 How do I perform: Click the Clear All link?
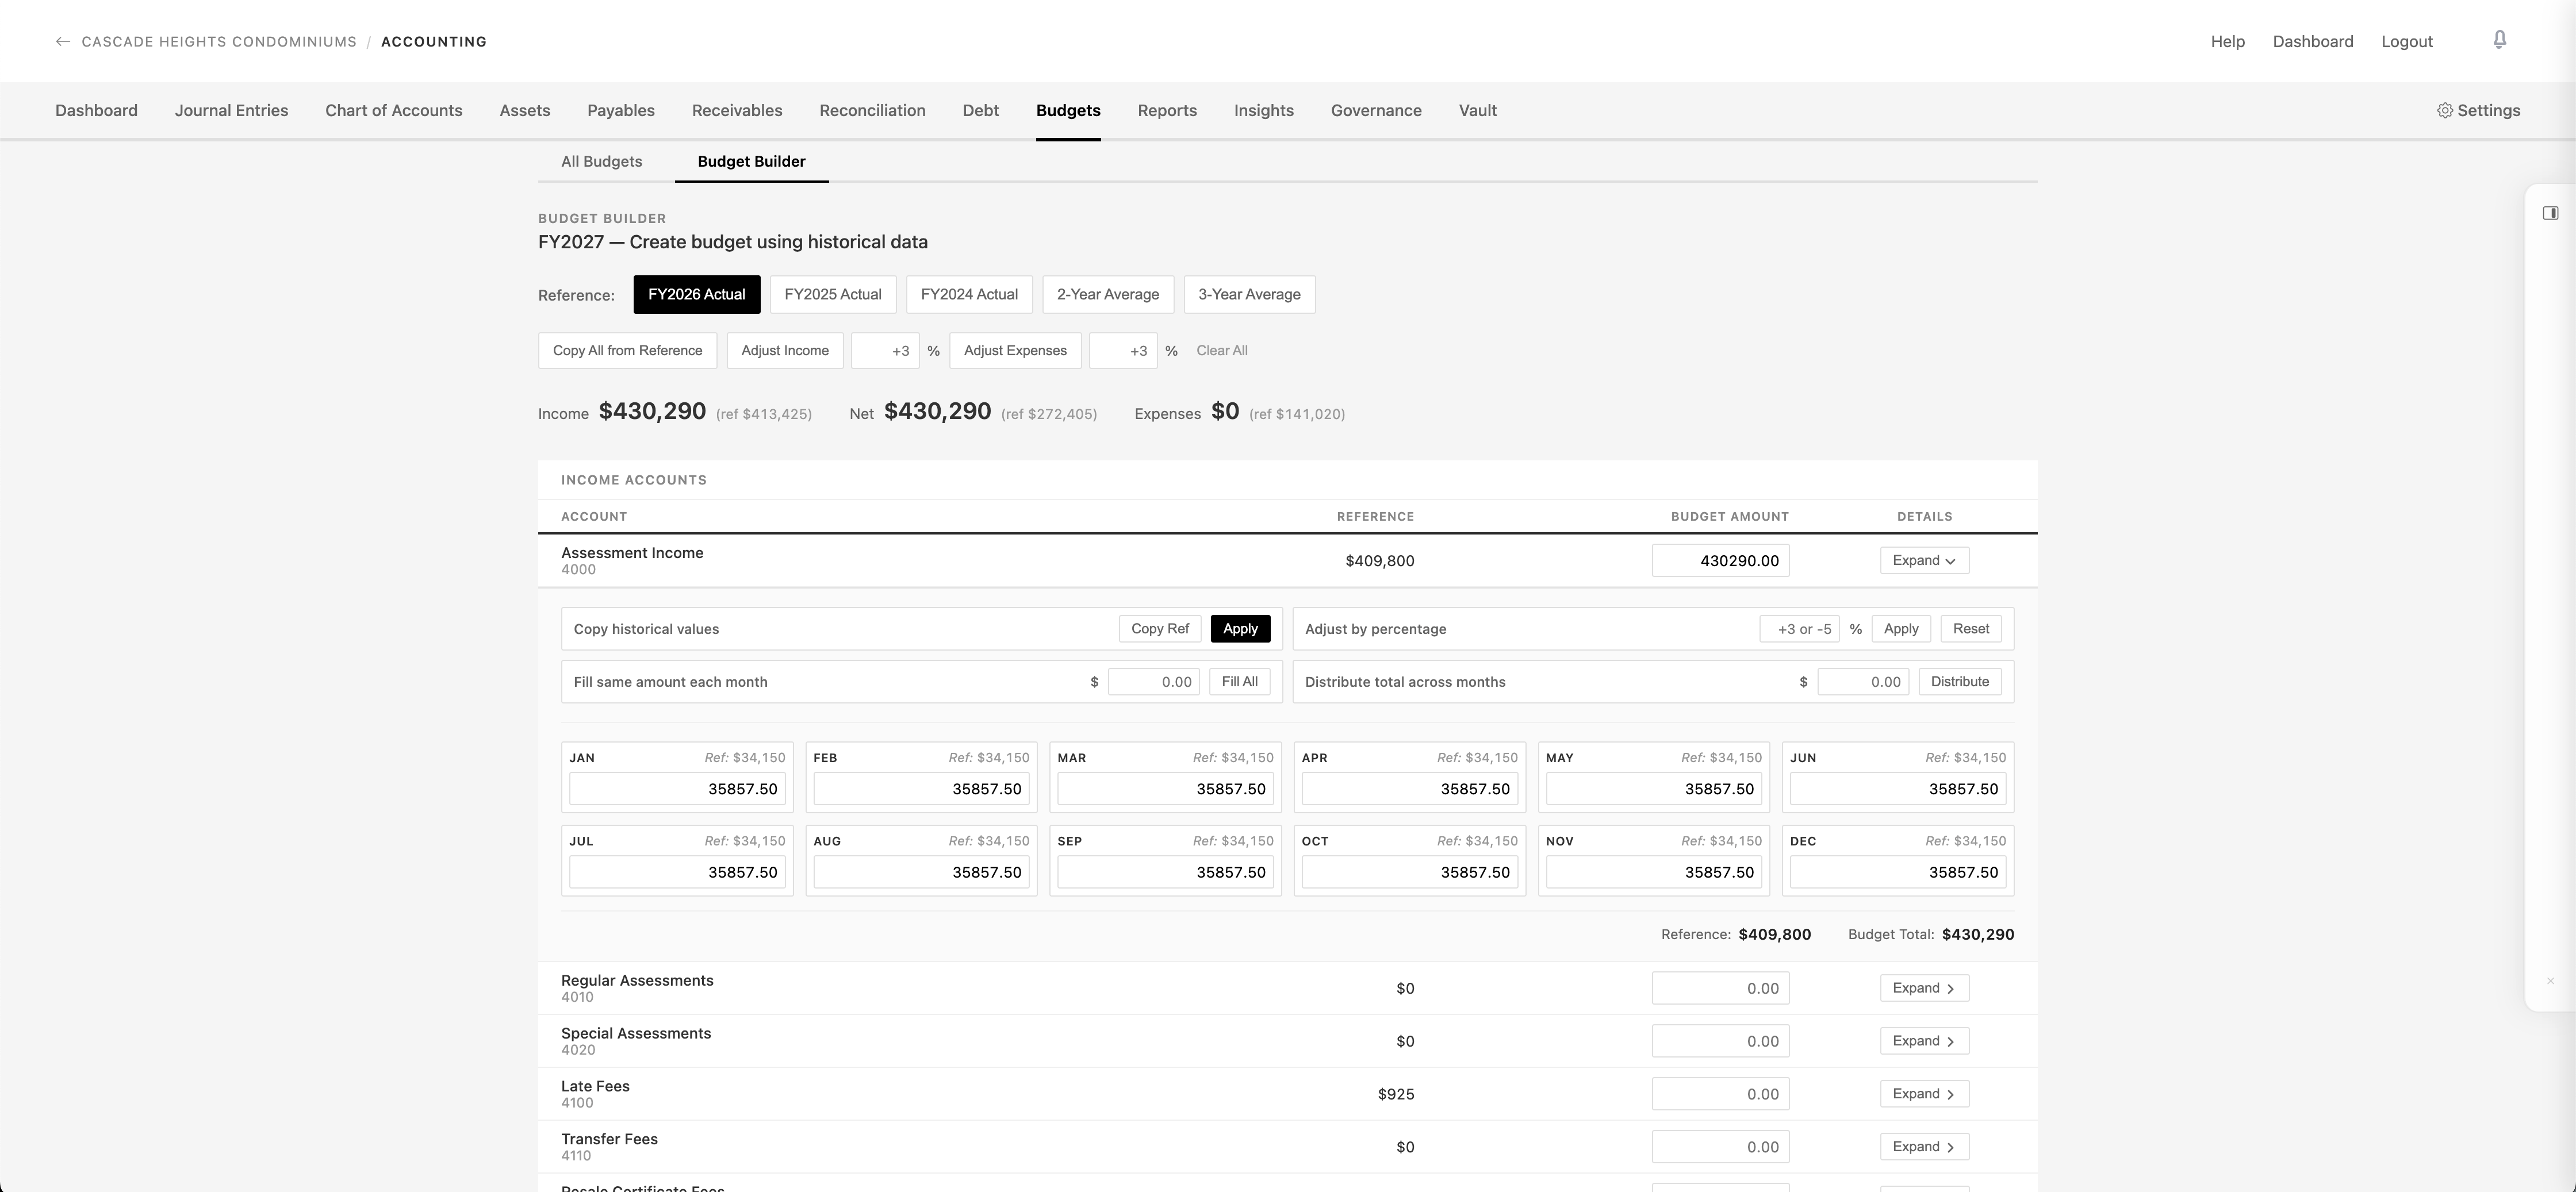[1221, 351]
